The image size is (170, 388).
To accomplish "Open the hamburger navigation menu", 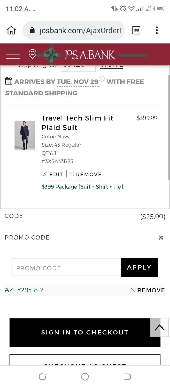I will coord(13,54).
